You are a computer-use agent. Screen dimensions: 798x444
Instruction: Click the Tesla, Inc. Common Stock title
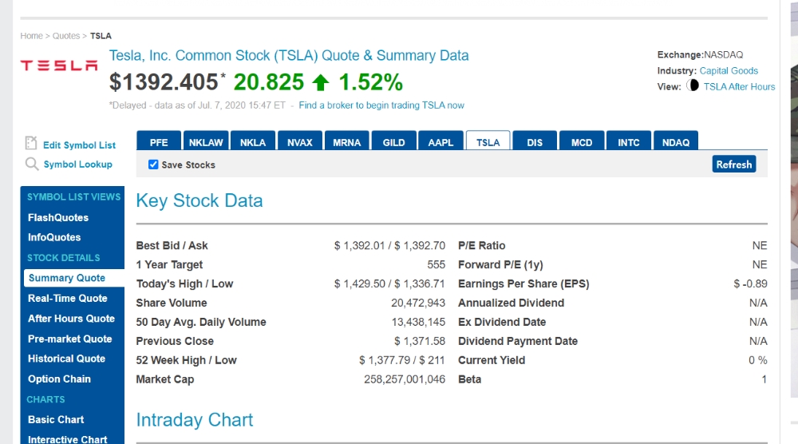(289, 55)
